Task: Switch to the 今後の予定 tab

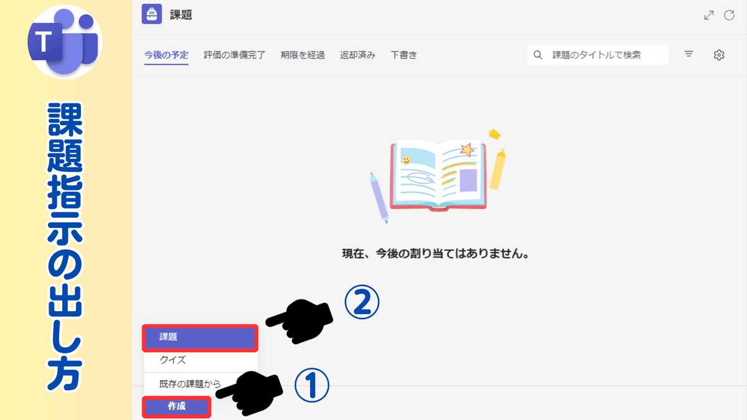Action: point(166,55)
